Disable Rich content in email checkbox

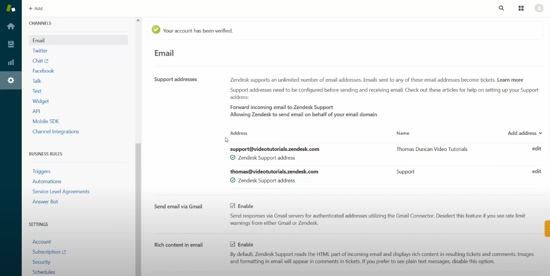232,244
